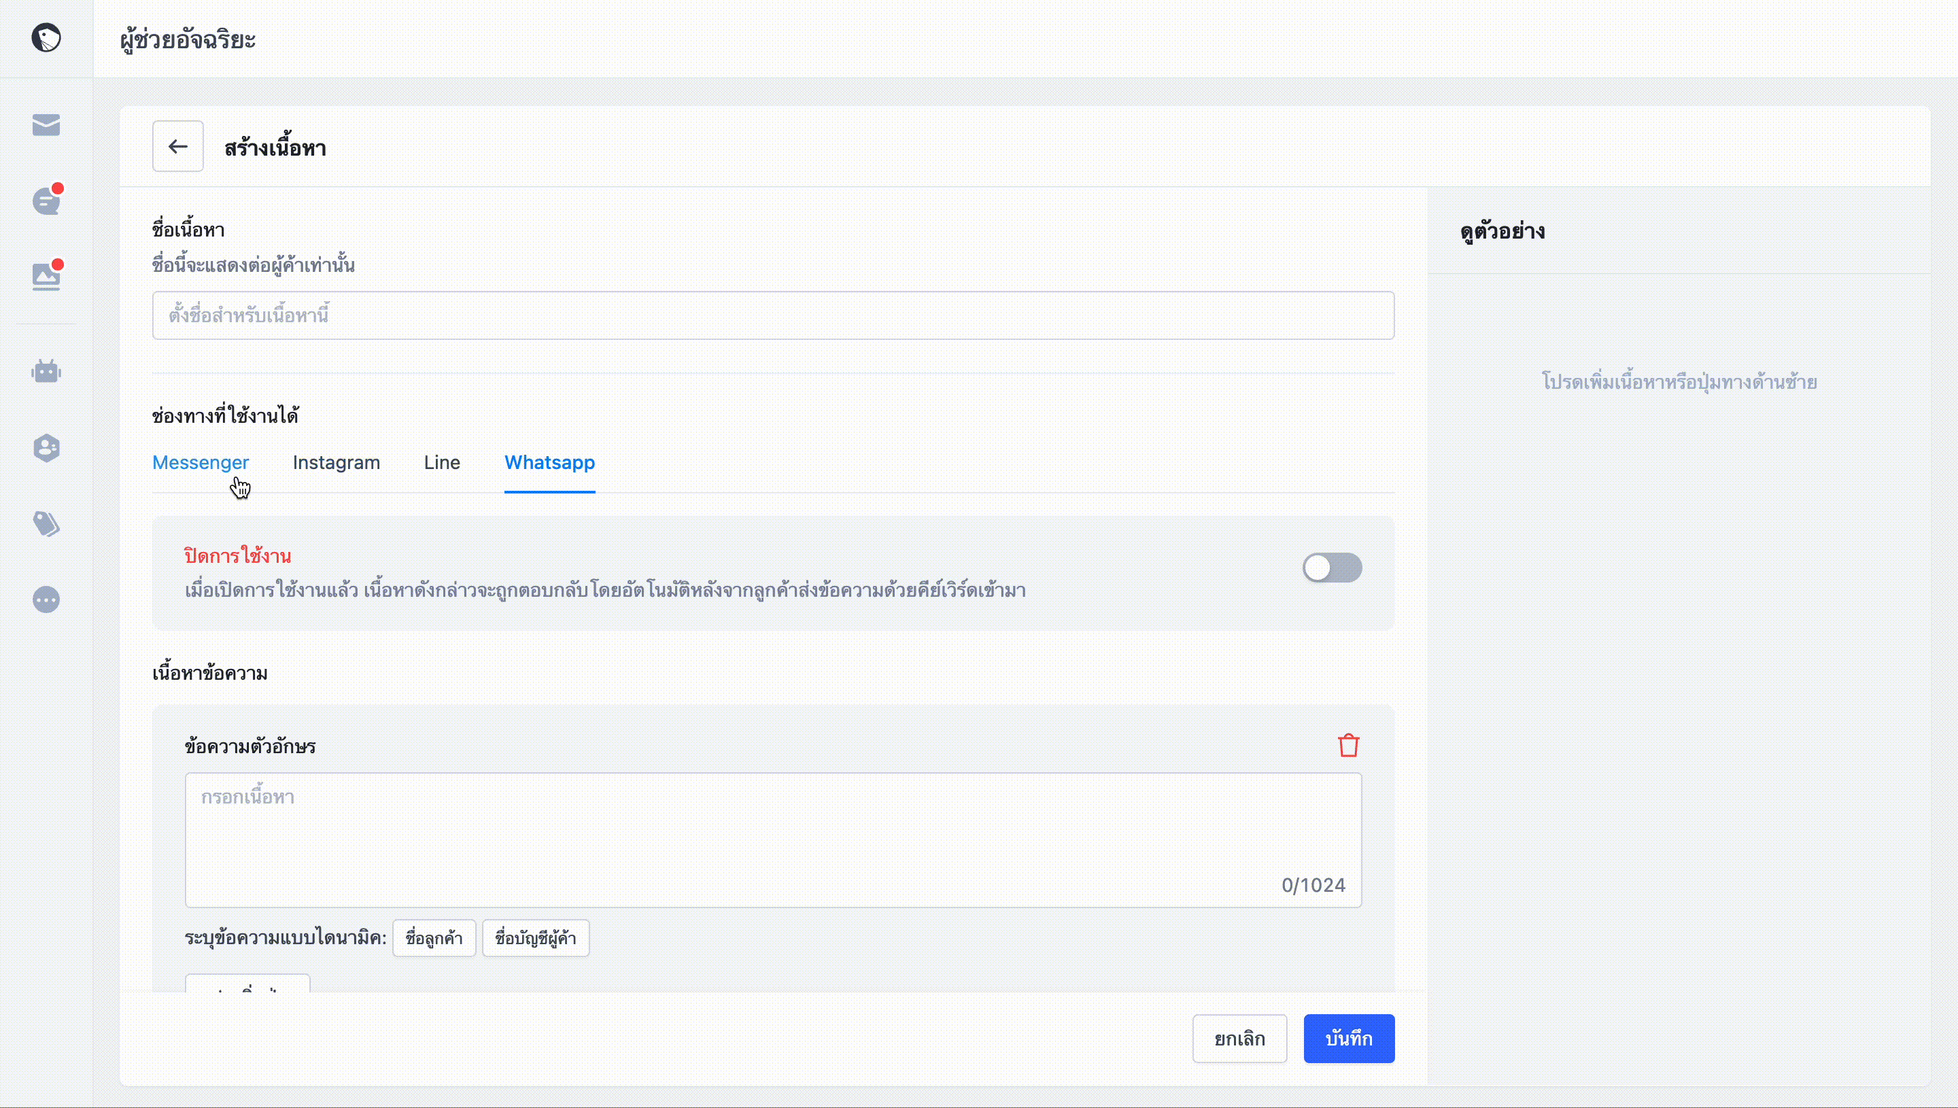Insert the ชื่อลูกค้า dynamic variable
The height and width of the screenshot is (1108, 1958).
pyautogui.click(x=434, y=938)
